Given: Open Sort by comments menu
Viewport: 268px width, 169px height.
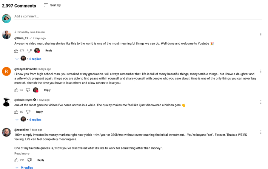Looking at the screenshot, I should pyautogui.click(x=52, y=5).
